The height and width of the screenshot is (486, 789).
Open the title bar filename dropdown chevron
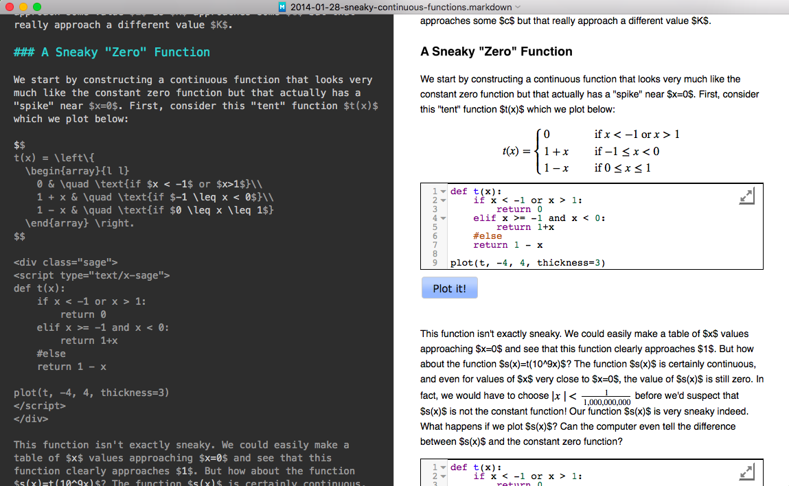(518, 7)
